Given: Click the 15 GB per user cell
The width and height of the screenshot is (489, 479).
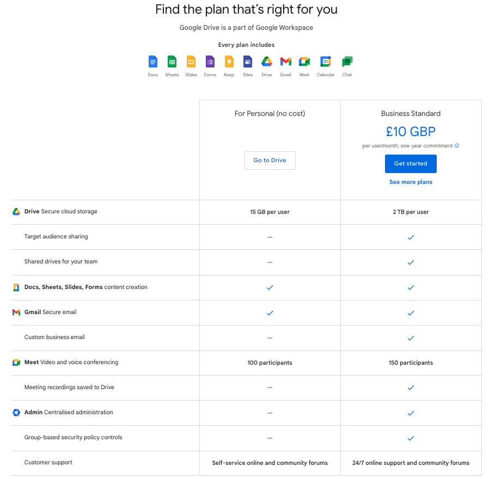Looking at the screenshot, I should [270, 212].
